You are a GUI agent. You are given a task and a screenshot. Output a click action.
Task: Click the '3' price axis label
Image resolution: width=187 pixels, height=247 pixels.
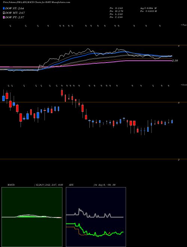click(178, 103)
